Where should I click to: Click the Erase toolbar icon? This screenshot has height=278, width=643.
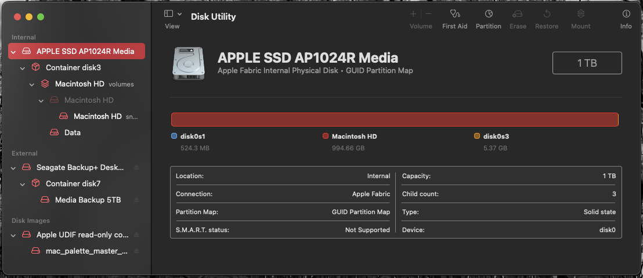[518, 14]
